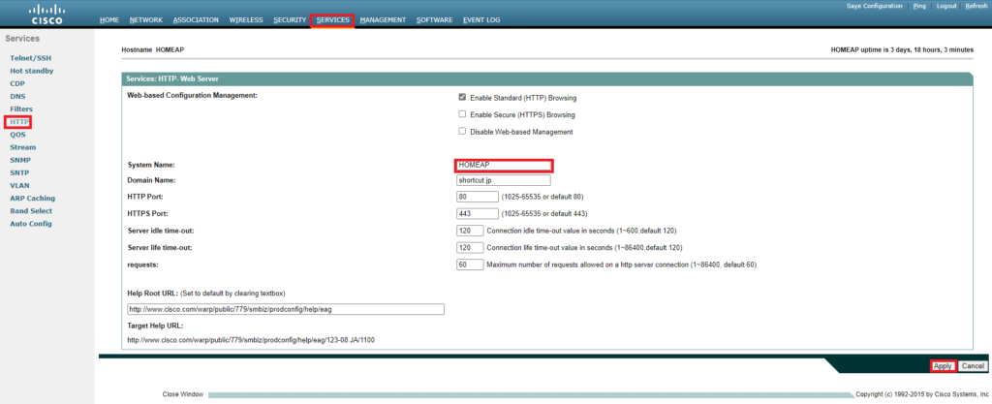Open Hot standby services page
The width and height of the screenshot is (992, 404).
(32, 71)
